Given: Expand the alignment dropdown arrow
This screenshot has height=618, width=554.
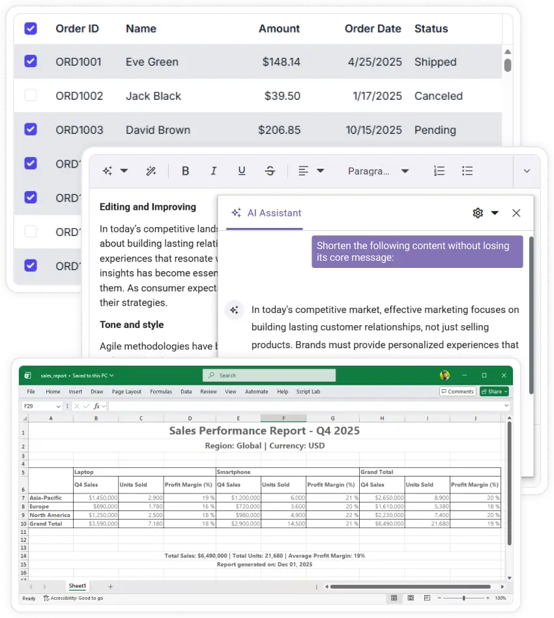Looking at the screenshot, I should [x=321, y=171].
